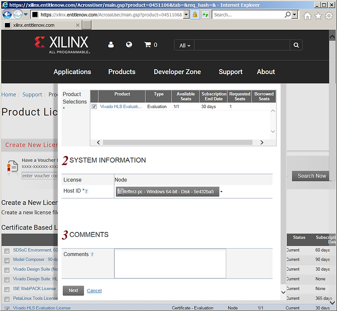
Task: Click the browser search magnifier icon
Action: pyautogui.click(x=287, y=15)
